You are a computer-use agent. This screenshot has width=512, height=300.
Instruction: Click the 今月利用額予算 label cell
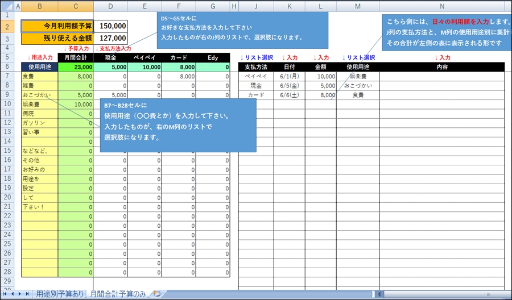[57, 26]
